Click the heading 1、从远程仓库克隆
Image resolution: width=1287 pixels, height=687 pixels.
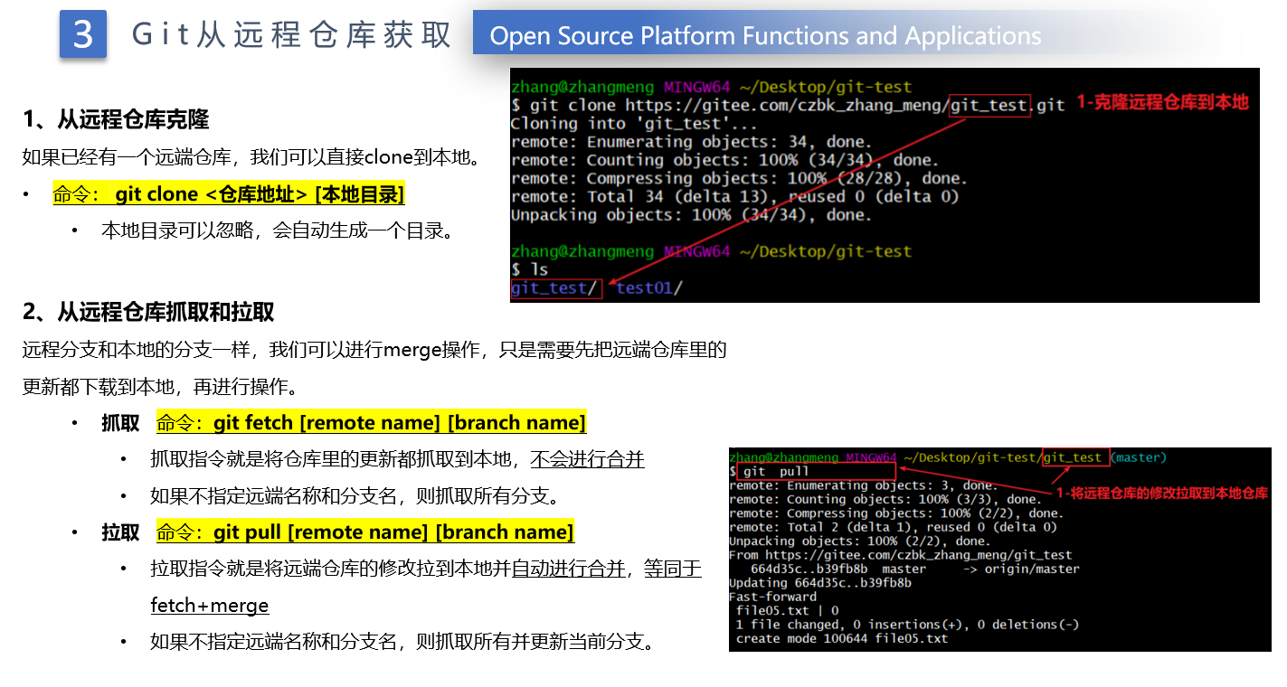click(x=116, y=119)
